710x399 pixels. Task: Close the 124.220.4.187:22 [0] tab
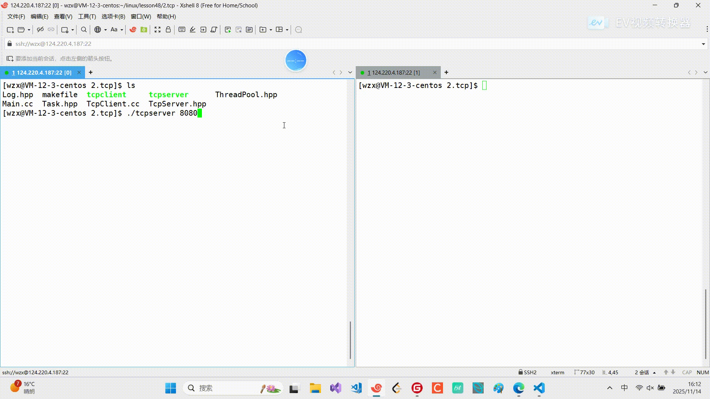[79, 72]
